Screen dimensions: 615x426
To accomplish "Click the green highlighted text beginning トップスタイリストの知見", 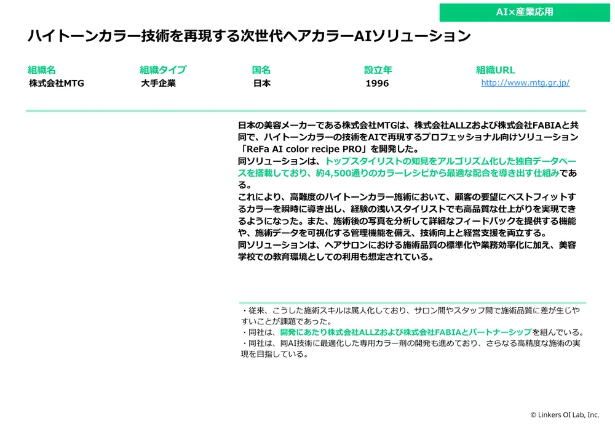I will [442, 161].
